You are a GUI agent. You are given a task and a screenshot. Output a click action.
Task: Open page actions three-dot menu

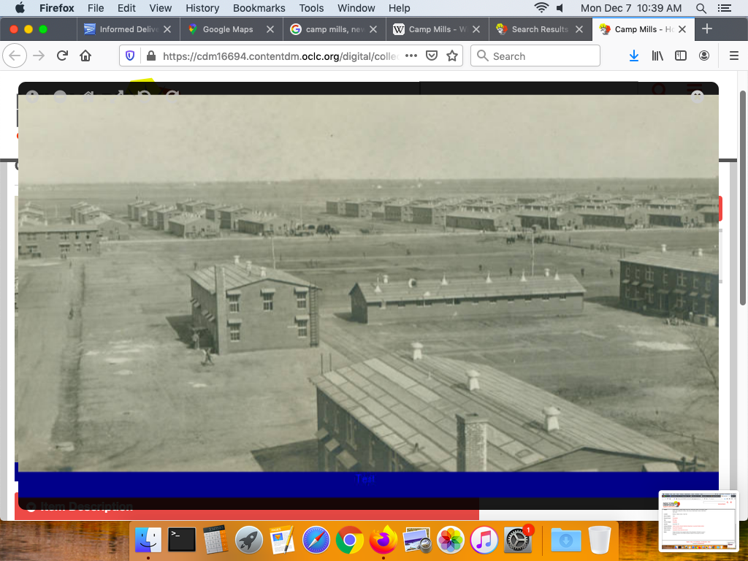tap(411, 56)
